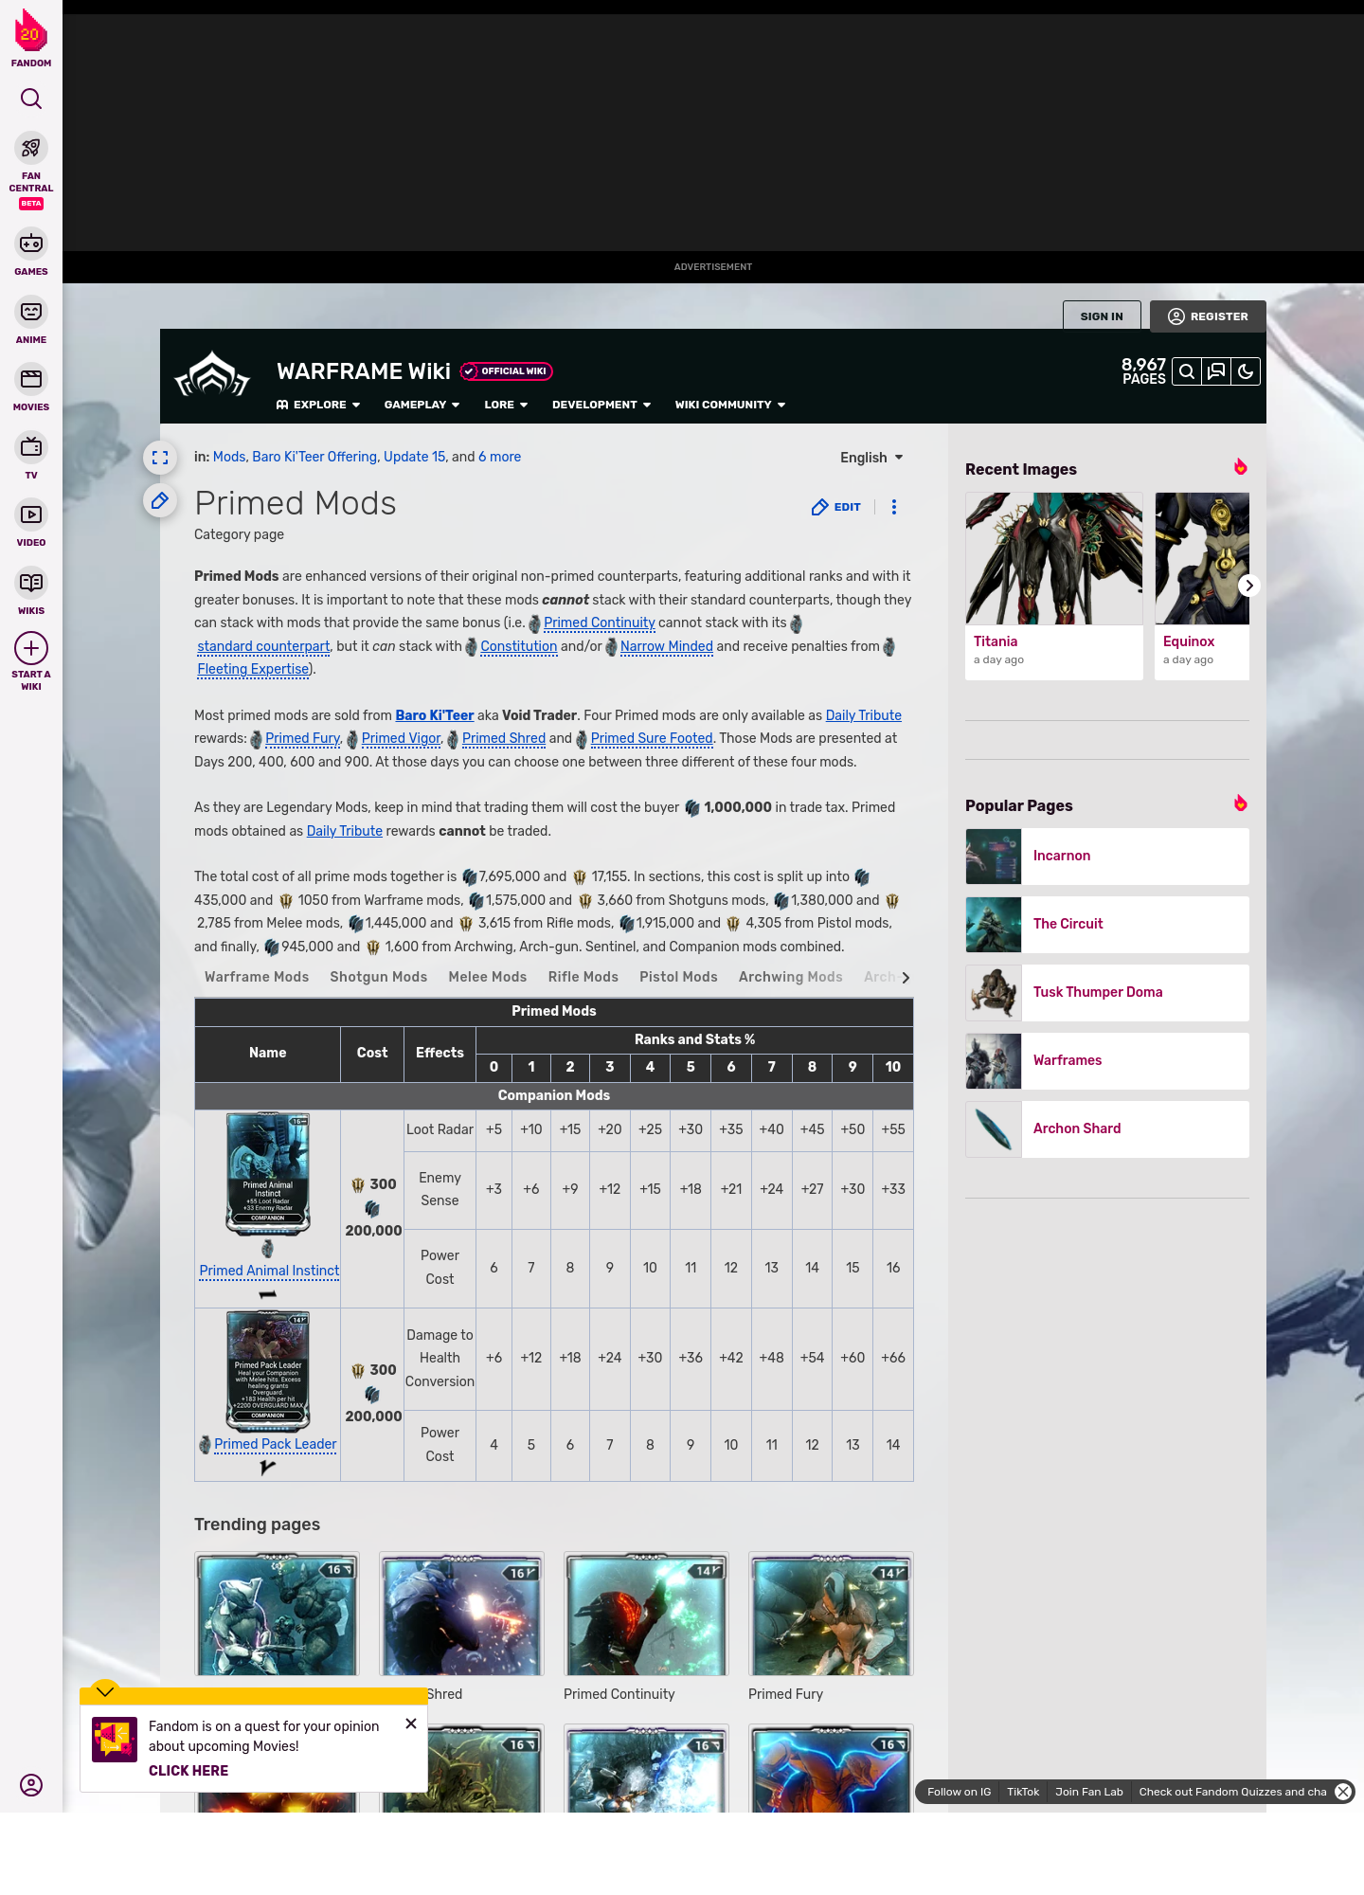The height and width of the screenshot is (1895, 1364).
Task: Open the TV sidebar icon
Action: pyautogui.click(x=31, y=447)
